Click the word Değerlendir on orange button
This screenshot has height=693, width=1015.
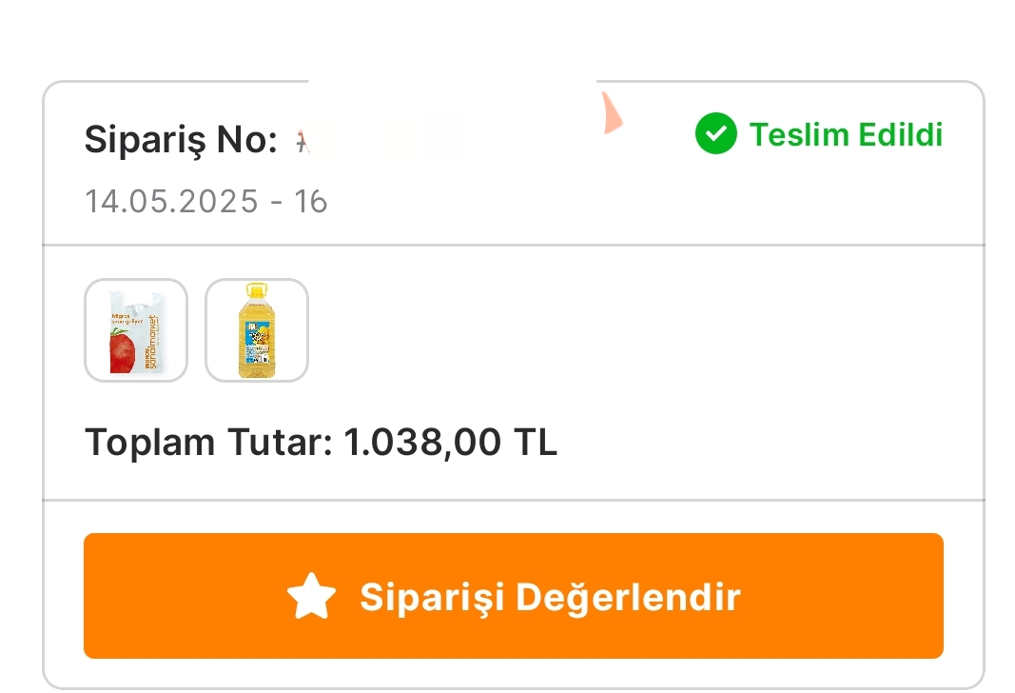coord(628,597)
